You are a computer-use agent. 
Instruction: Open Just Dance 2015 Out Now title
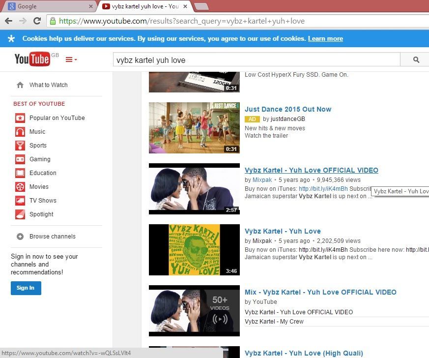pos(288,109)
